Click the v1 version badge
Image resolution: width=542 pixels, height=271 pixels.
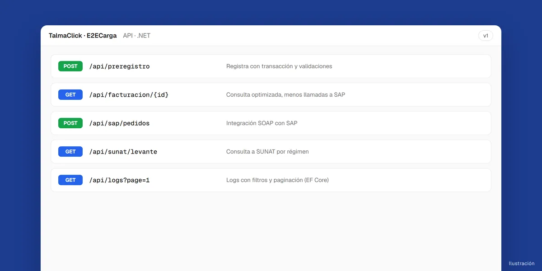click(486, 36)
